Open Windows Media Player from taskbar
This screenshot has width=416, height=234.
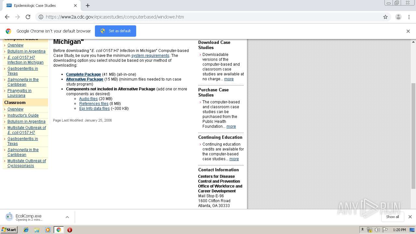(48, 230)
